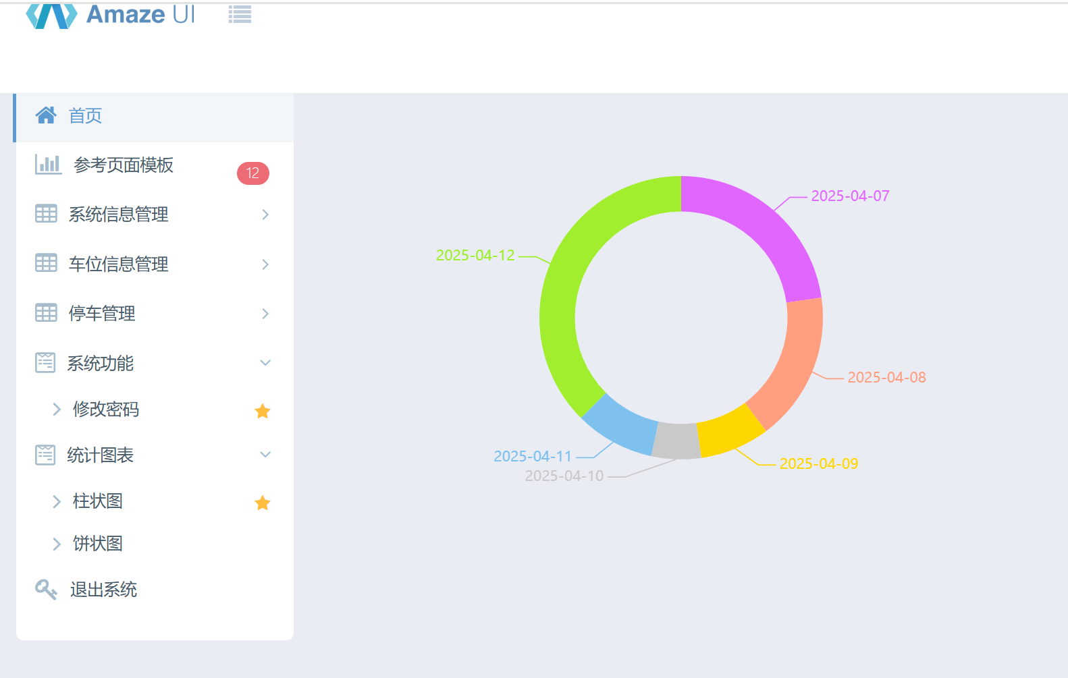Click the Amaze UI brand text
Image resolution: width=1068 pixels, height=678 pixels.
pos(141,14)
